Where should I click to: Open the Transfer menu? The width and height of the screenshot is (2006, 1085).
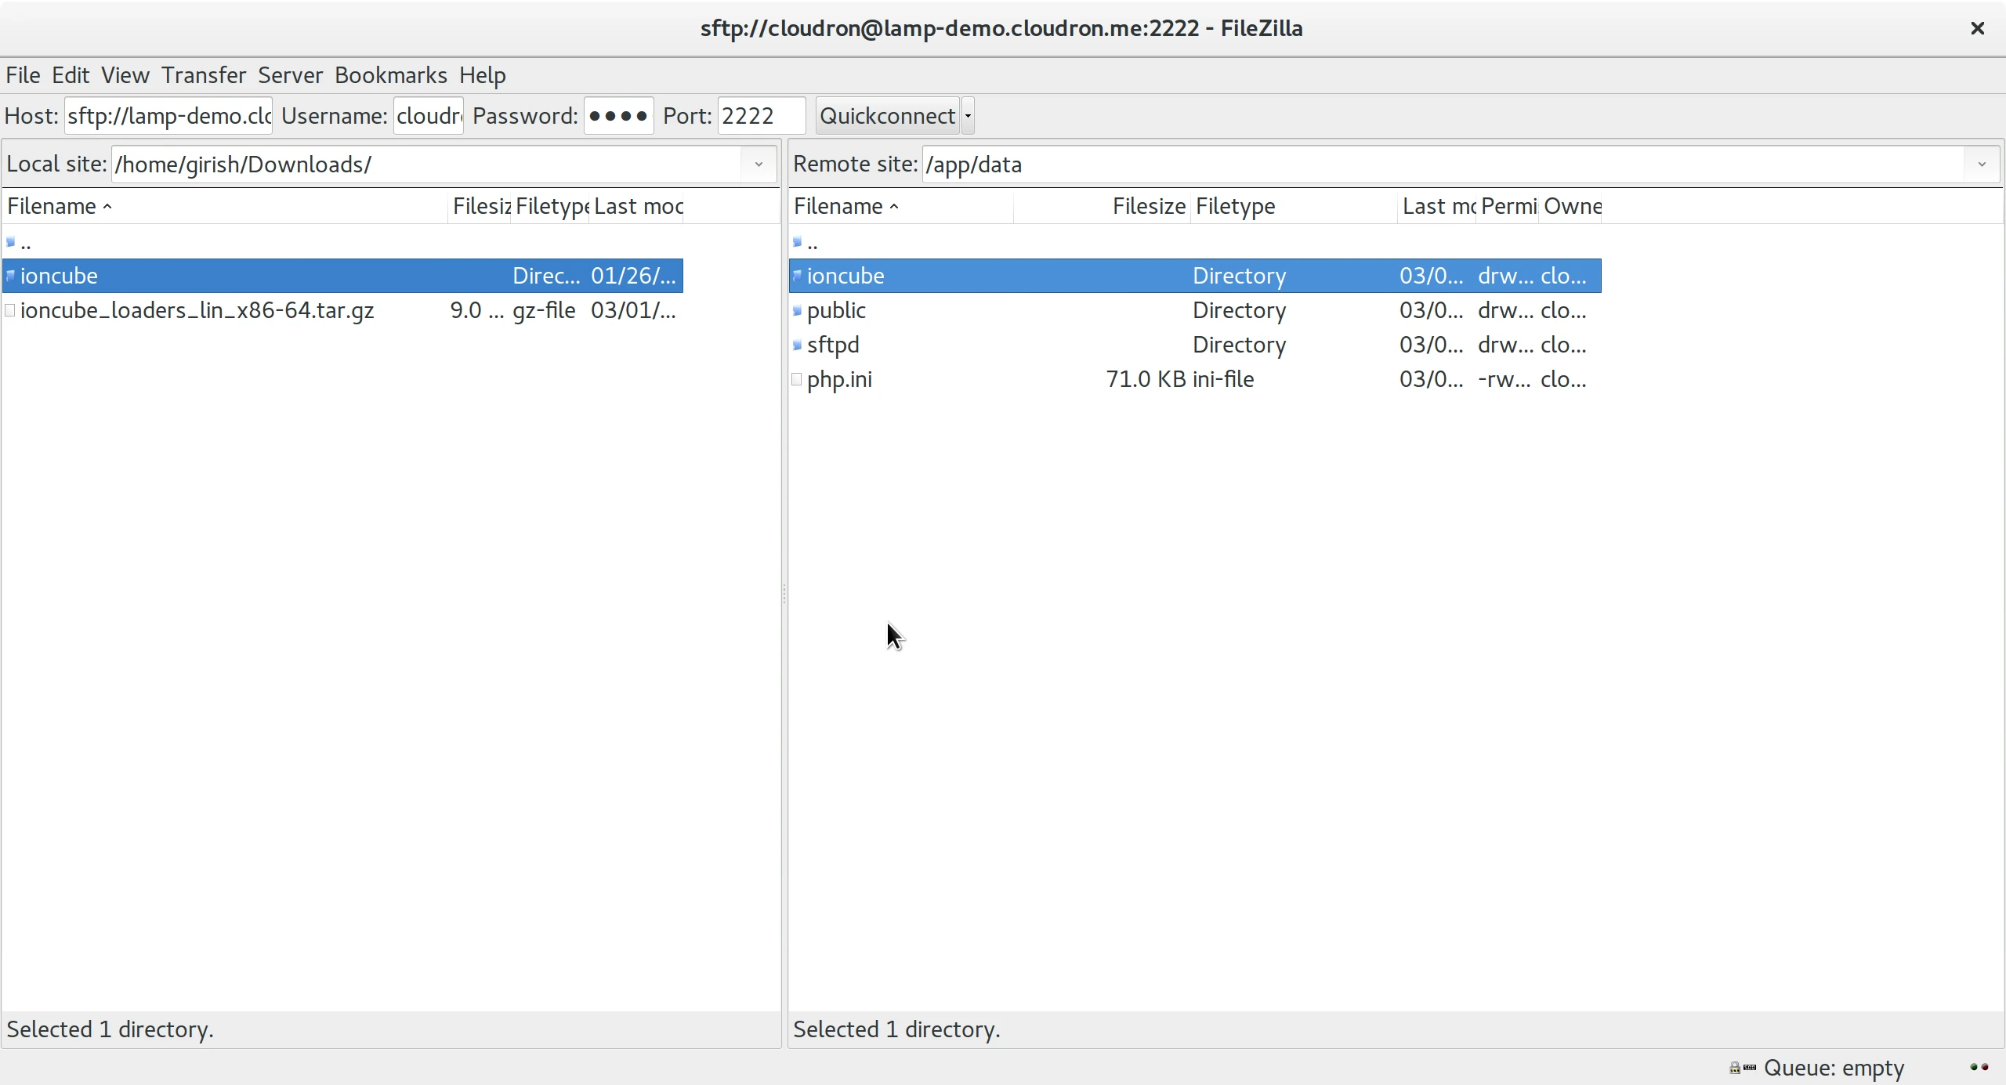(x=204, y=74)
